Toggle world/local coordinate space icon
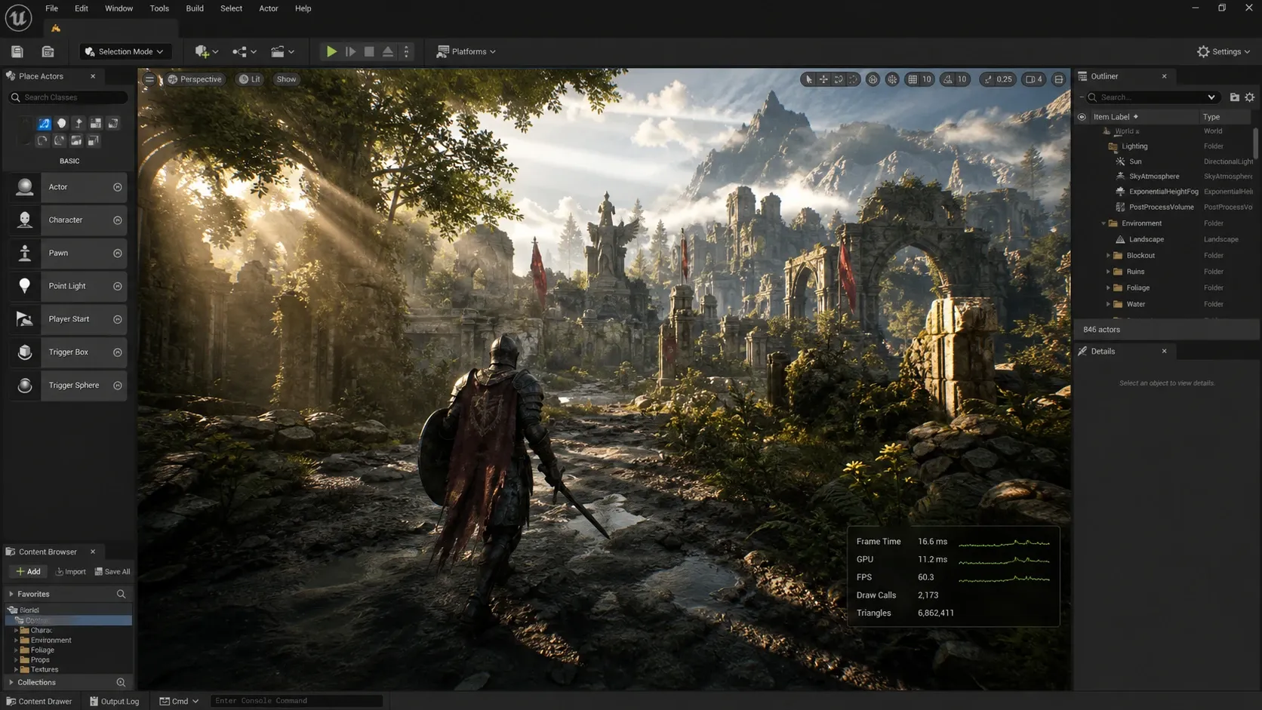Viewport: 1262px width, 710px height. [x=873, y=79]
